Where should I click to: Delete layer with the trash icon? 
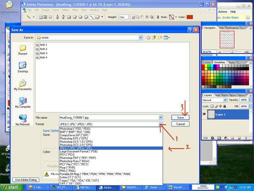coord(246,138)
